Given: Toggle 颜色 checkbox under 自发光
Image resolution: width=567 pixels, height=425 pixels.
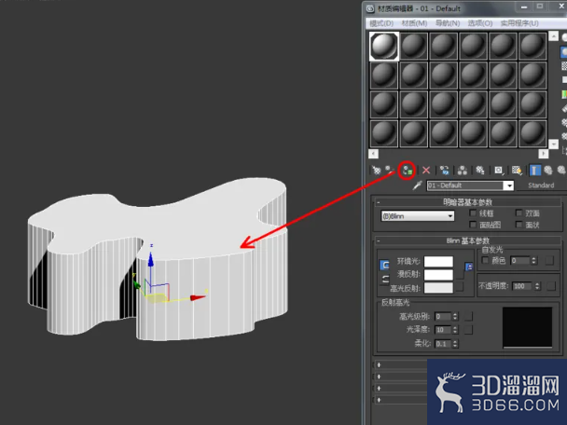Looking at the screenshot, I should pos(485,260).
